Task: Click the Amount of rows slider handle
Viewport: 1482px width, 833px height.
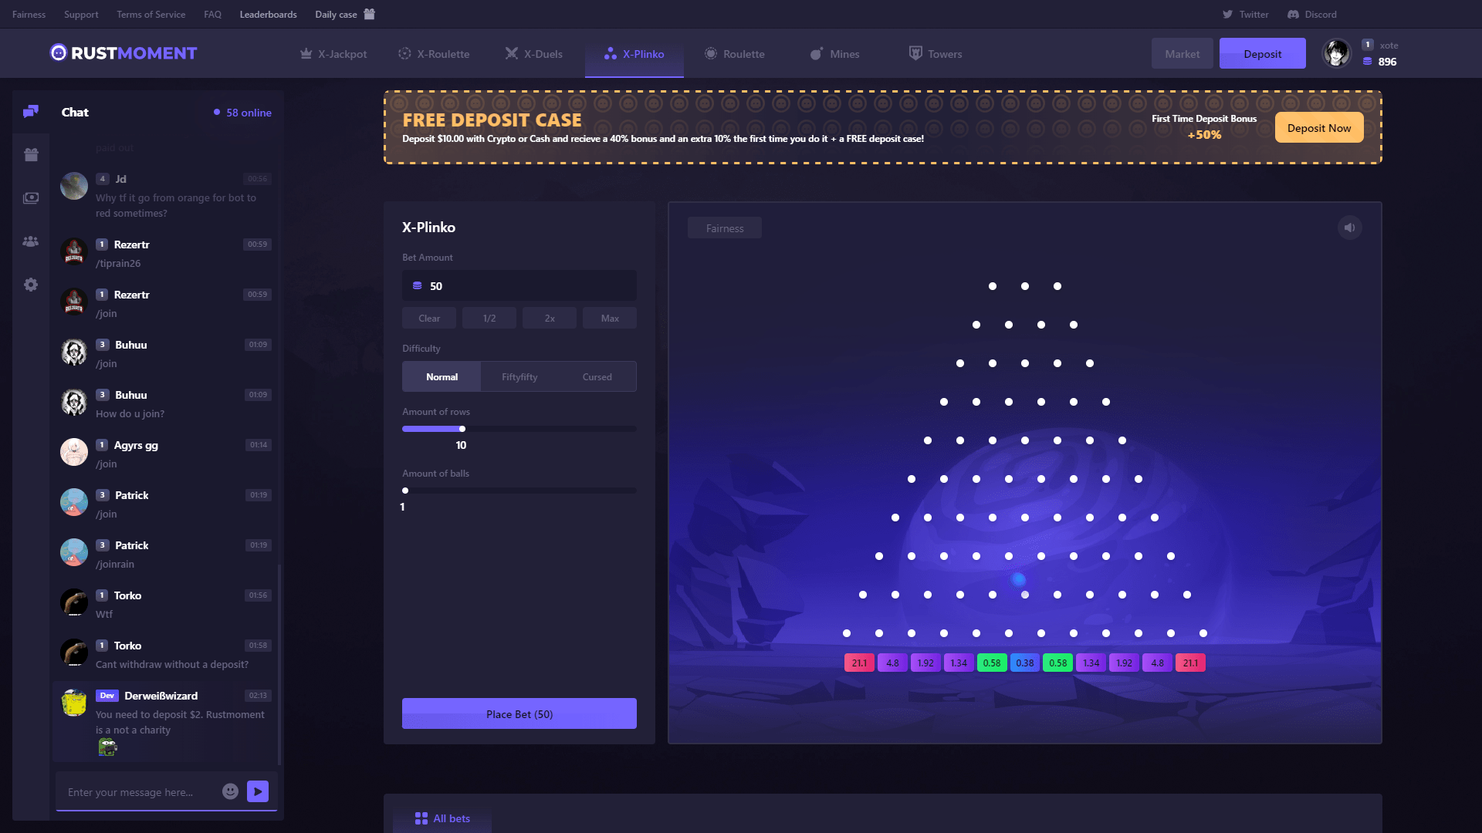Action: (x=462, y=429)
